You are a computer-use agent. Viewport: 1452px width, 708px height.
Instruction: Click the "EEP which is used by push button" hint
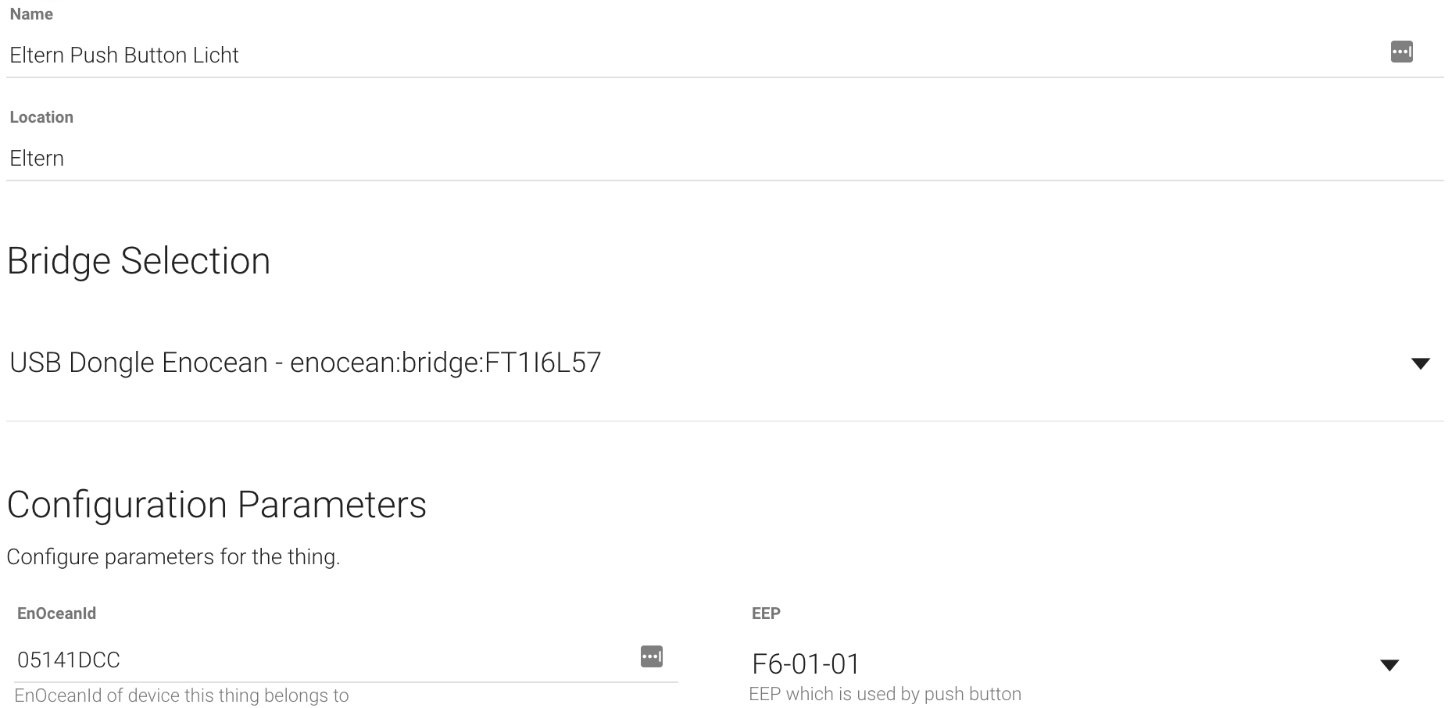click(x=885, y=694)
